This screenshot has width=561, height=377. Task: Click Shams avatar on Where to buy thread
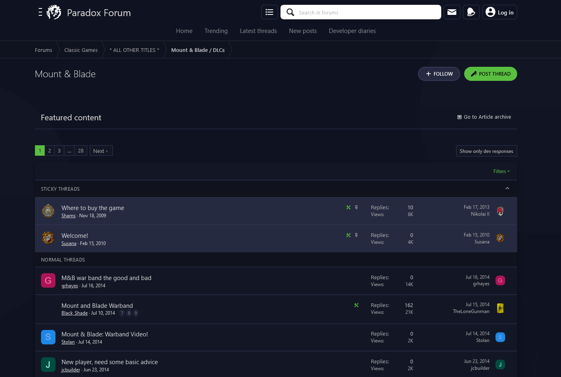[x=48, y=211]
